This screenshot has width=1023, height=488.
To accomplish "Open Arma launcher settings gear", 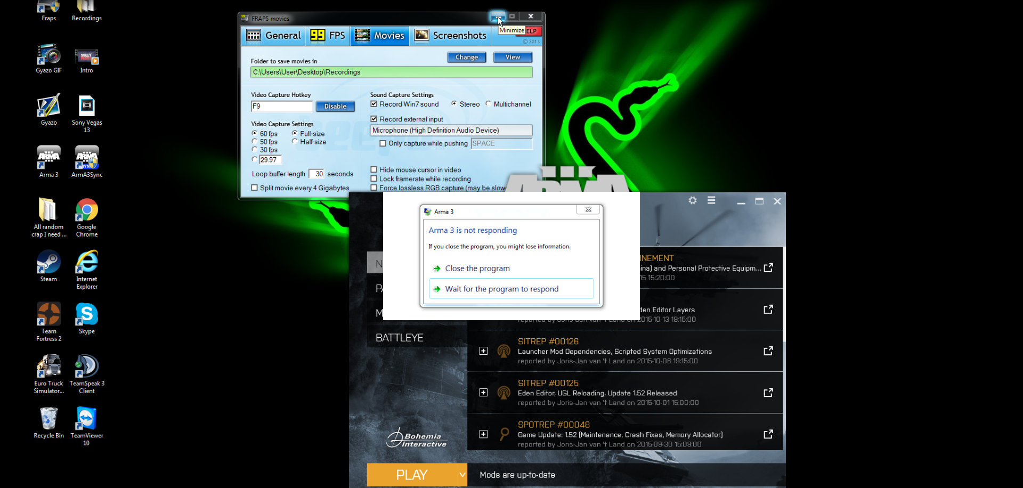I will pyautogui.click(x=693, y=201).
